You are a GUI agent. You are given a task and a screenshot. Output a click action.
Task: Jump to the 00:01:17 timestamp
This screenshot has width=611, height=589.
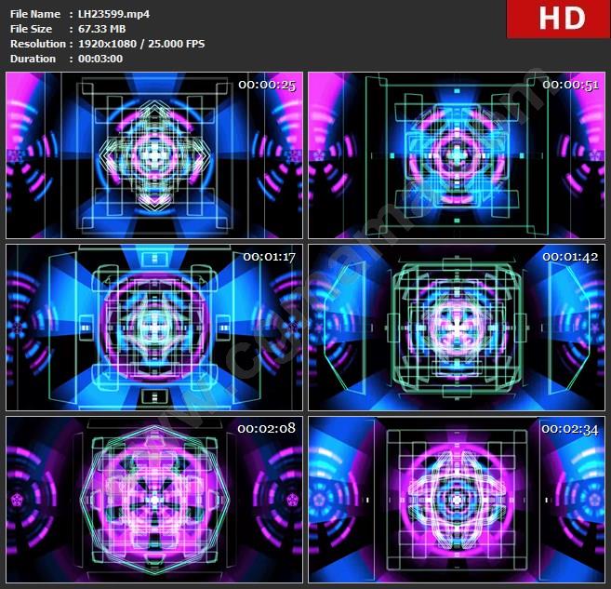coord(267,256)
